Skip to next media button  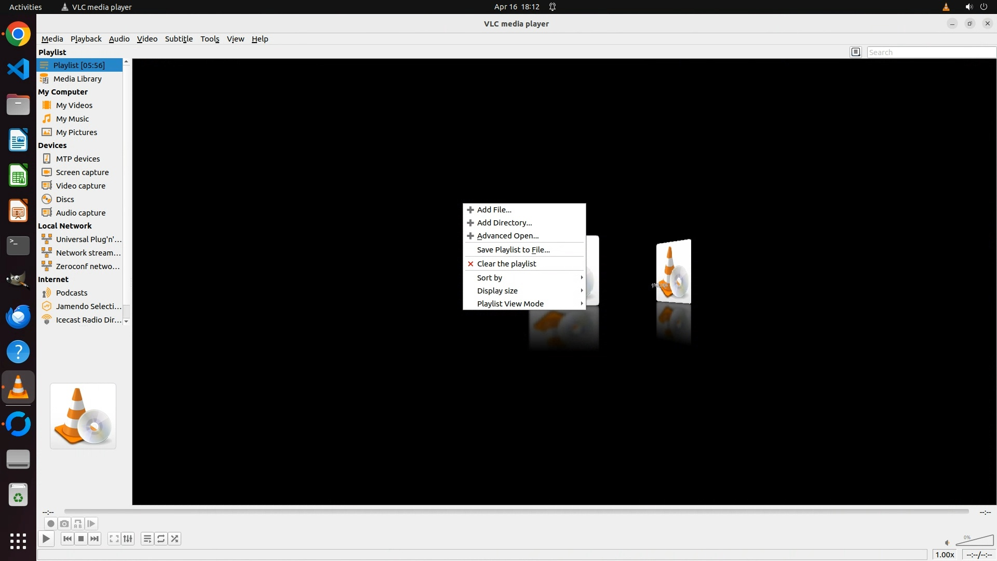95,539
